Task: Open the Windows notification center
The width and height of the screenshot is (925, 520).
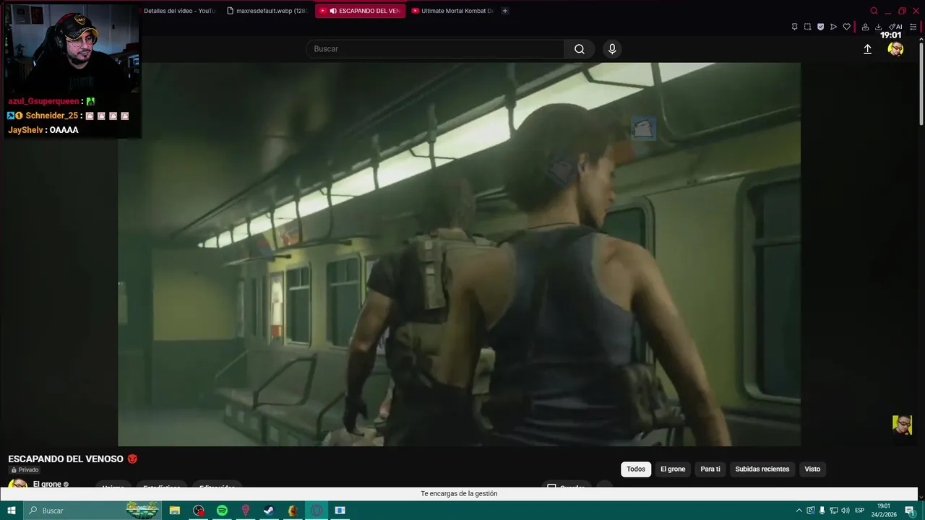Action: point(910,511)
